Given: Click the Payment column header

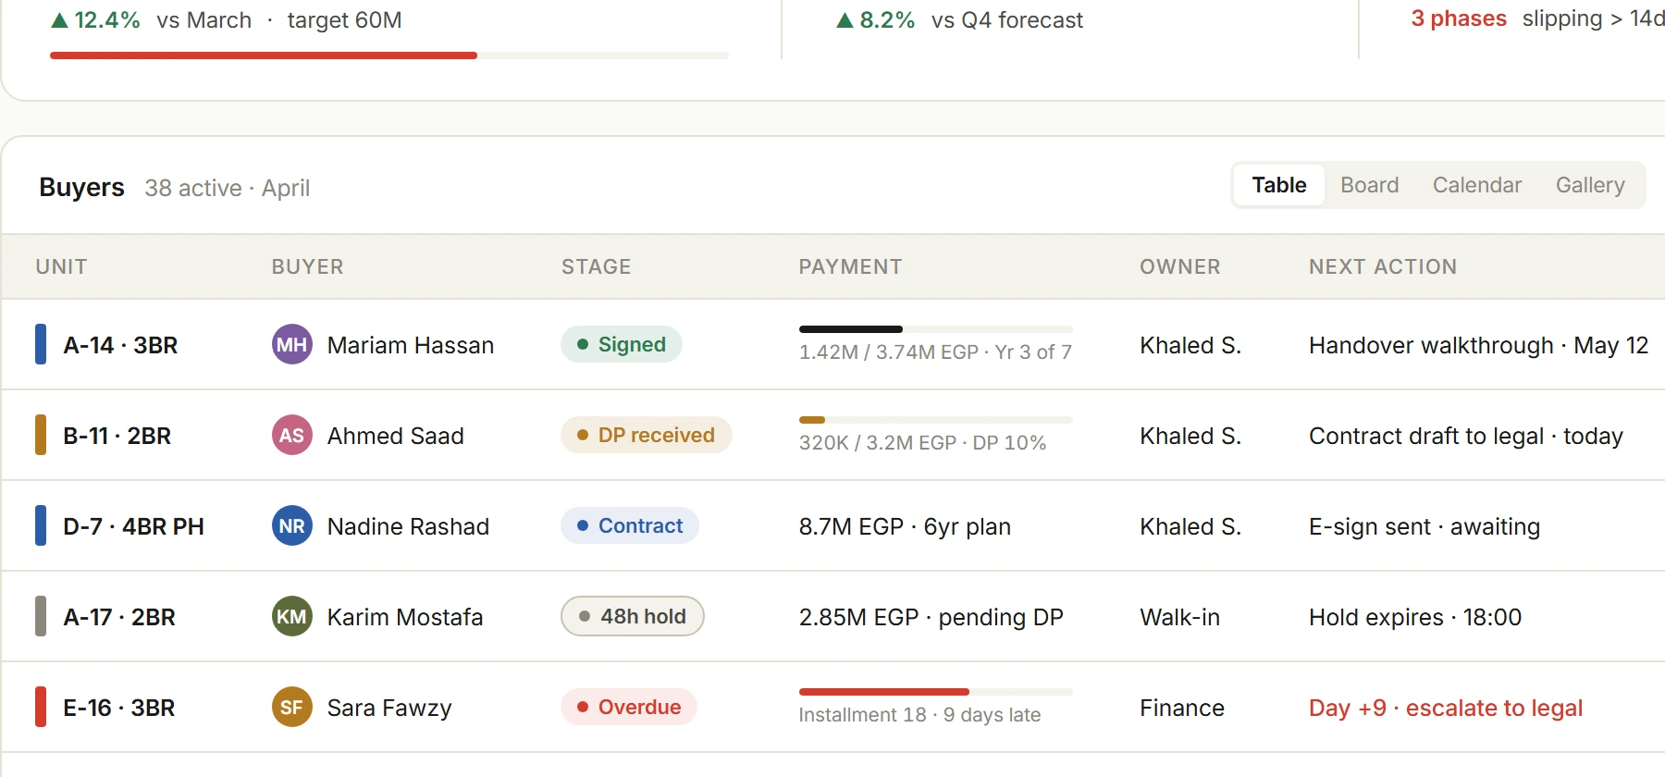Looking at the screenshot, I should [x=850, y=266].
